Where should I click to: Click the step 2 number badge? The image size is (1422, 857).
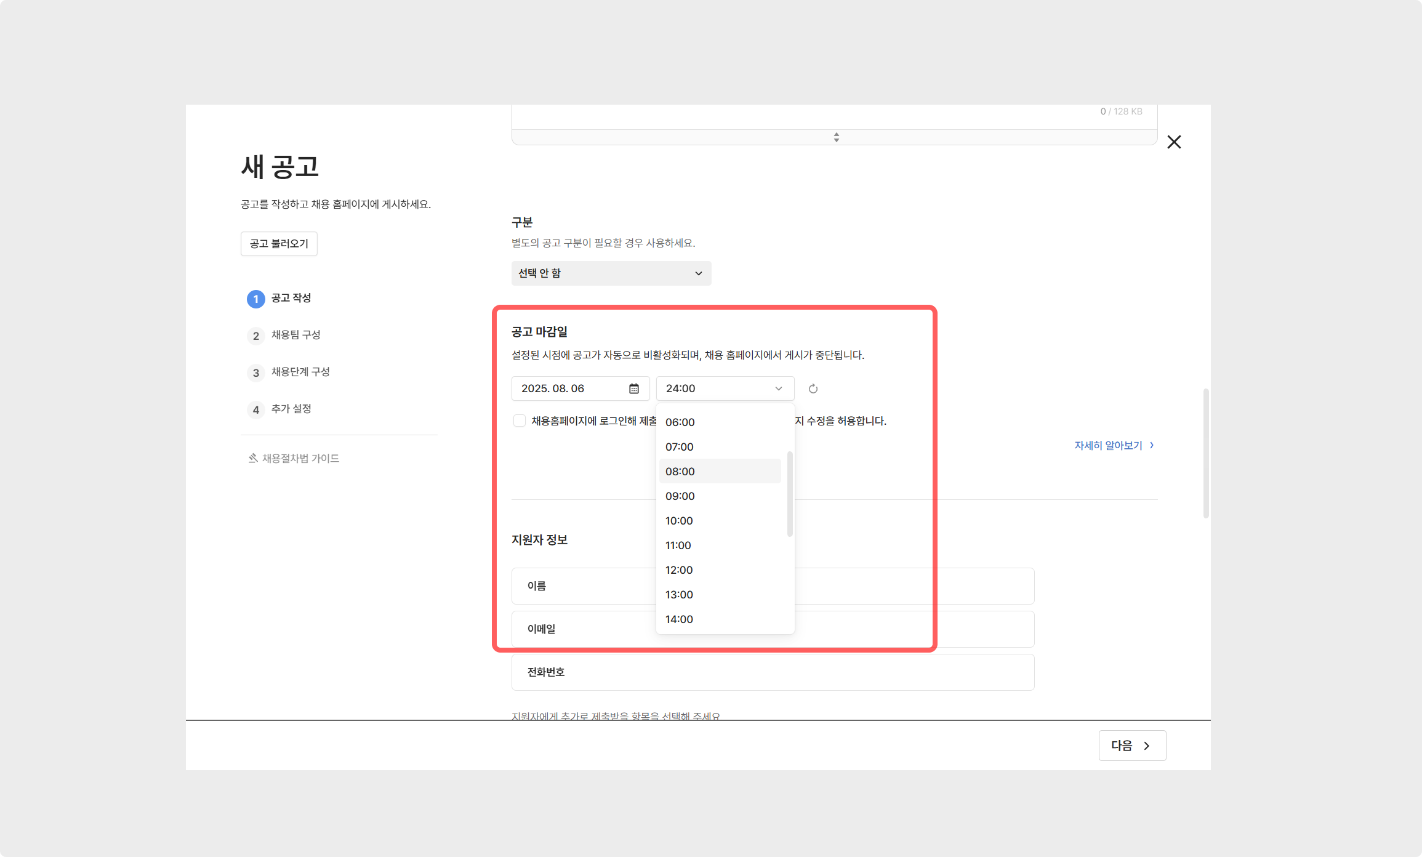[x=255, y=336]
